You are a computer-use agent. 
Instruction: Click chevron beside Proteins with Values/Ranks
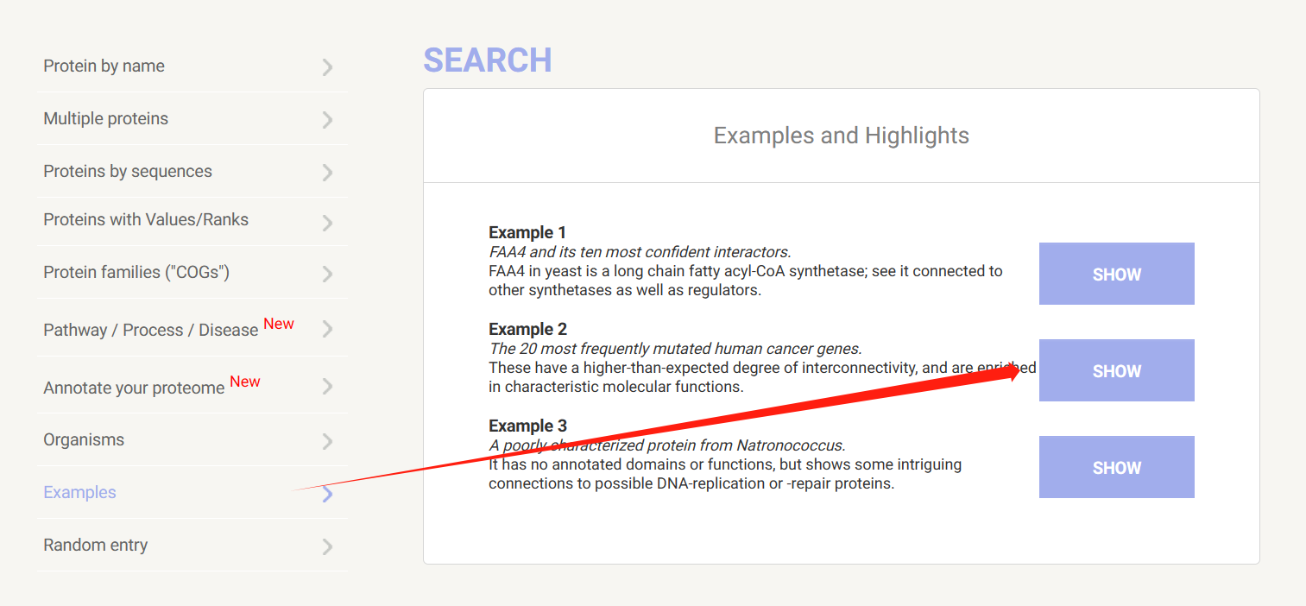click(327, 223)
